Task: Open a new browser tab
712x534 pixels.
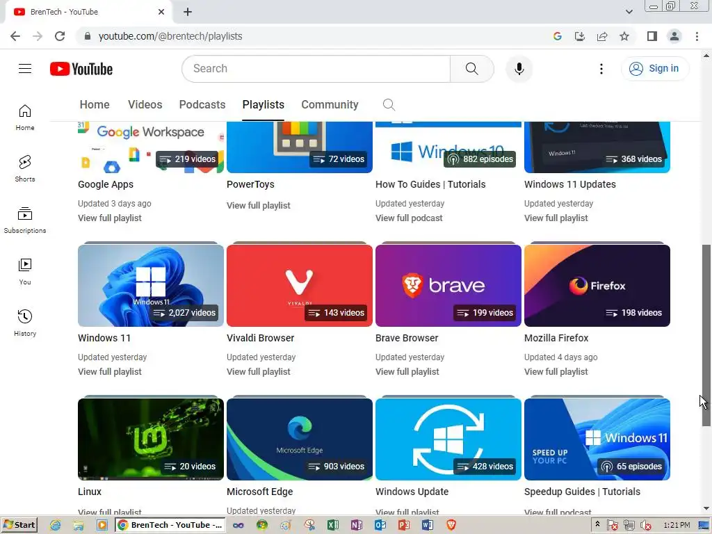Action: point(188,12)
